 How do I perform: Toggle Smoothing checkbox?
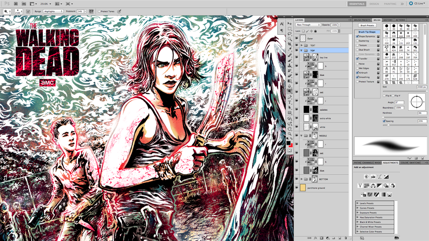tap(357, 77)
